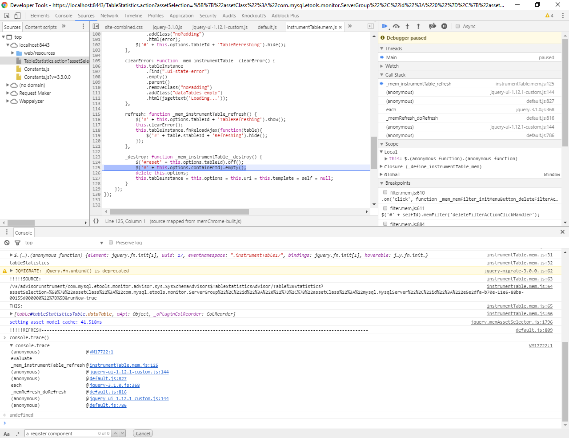Open the default.js source tab
This screenshot has width=569, height=438.
point(267,27)
